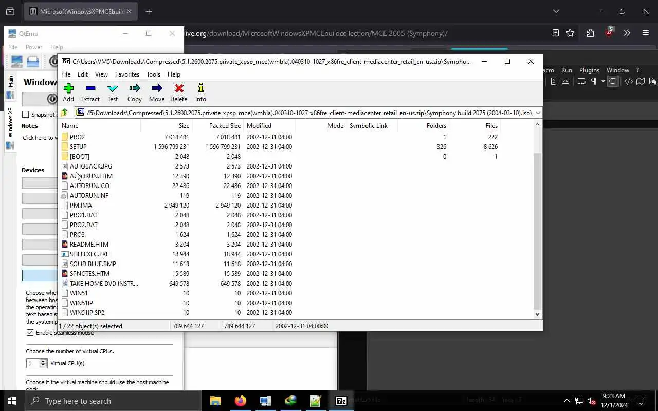Click the uBlock Origin extension icon
The width and height of the screenshot is (658, 411).
point(609,32)
